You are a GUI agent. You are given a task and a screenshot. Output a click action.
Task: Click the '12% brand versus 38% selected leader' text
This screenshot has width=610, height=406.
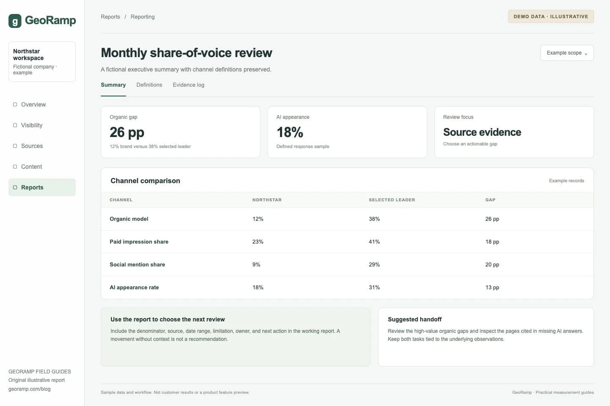point(150,146)
